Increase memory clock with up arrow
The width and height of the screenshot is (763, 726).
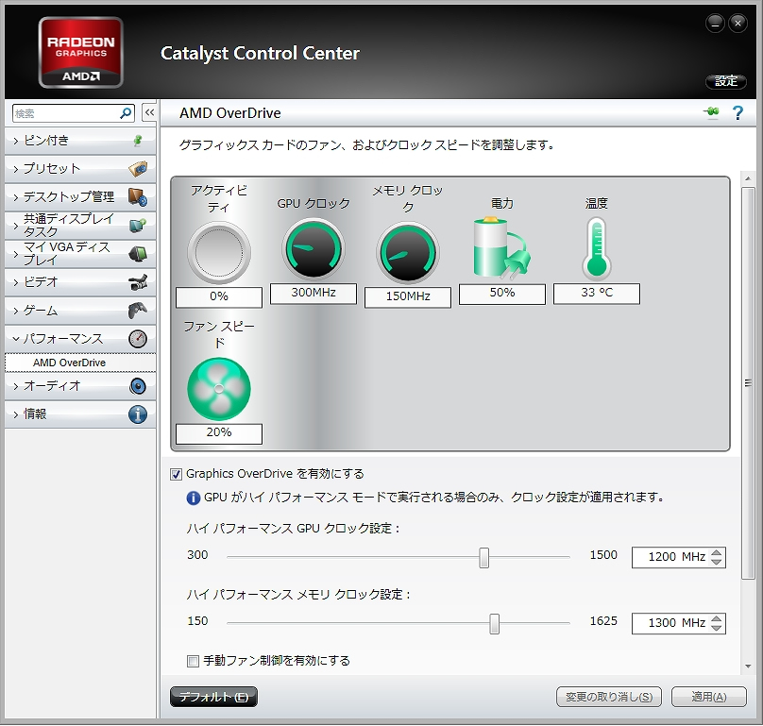(x=717, y=619)
